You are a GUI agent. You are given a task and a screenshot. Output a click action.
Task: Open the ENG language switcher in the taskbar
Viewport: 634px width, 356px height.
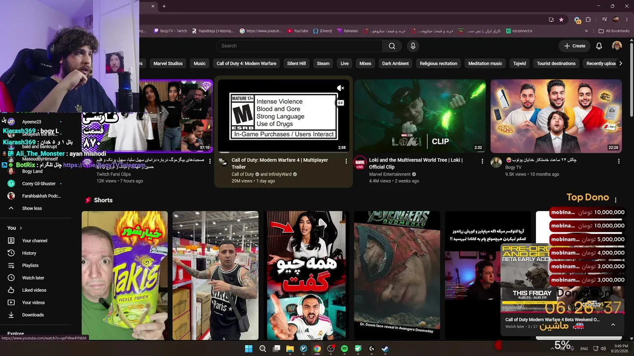point(584,349)
